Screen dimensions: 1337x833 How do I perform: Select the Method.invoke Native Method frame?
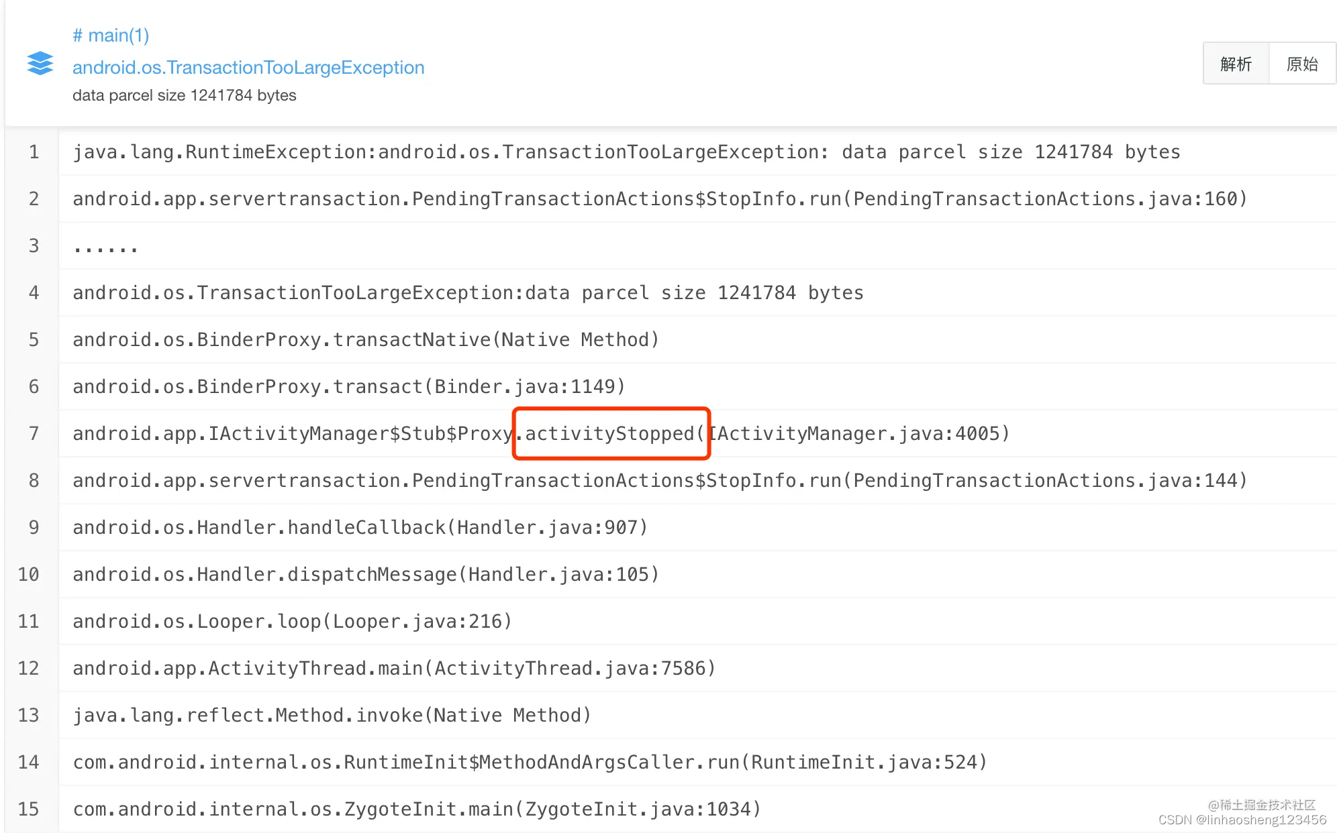(x=332, y=716)
